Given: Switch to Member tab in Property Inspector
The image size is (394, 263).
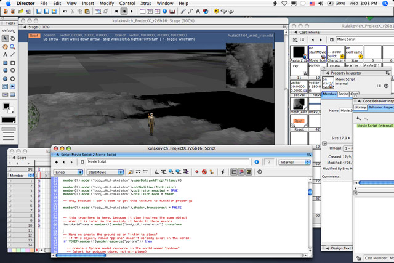Looking at the screenshot, I should pos(329,94).
